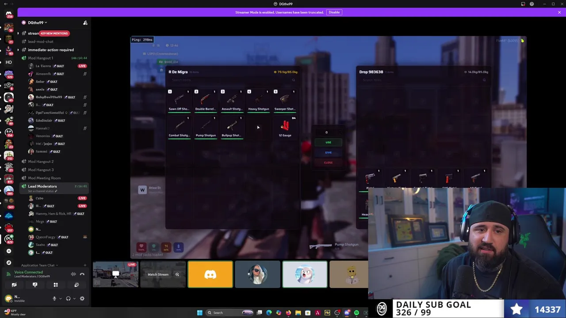Dismiss the Streamer Mode banner
Viewport: 566px width, 318px height.
coord(559,12)
